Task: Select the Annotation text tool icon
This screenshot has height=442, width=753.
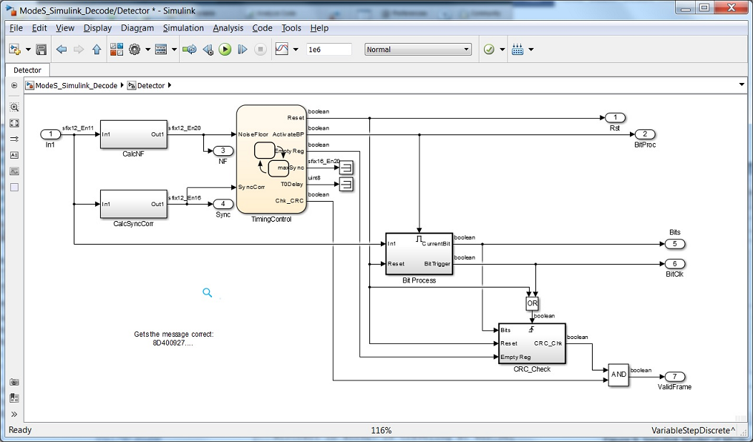Action: (14, 155)
